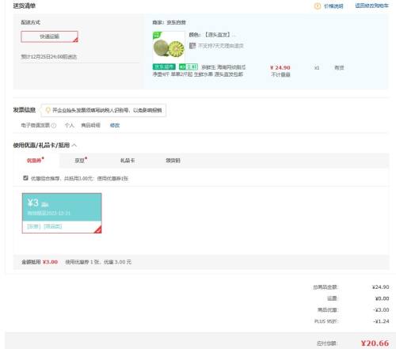The width and height of the screenshot is (396, 349).
Task: Toggle the ¥3 coupon card selection
Action: pos(62,213)
